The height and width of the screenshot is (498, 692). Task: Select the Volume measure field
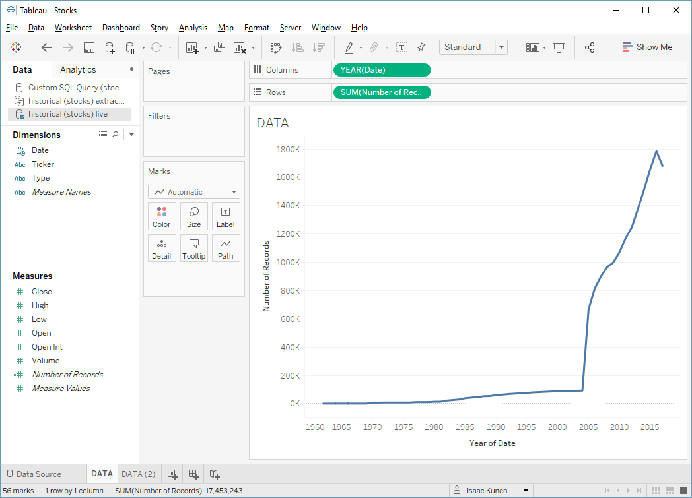(46, 361)
